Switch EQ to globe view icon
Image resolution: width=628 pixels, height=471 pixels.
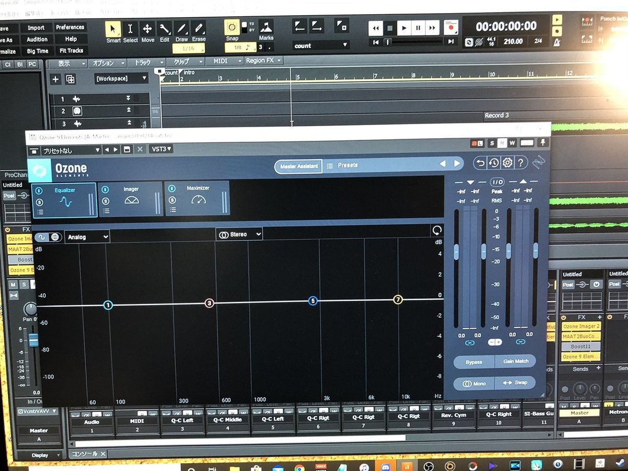[x=55, y=237]
